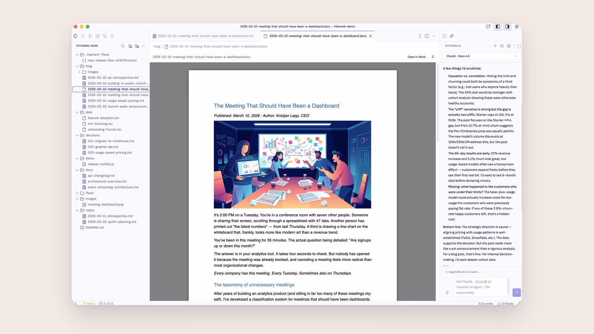The height and width of the screenshot is (334, 594).
Task: Expand the collapsed flows folder
Action: coord(77,193)
